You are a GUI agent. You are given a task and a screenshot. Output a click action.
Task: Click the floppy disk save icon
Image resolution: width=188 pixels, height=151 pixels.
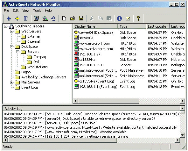(81, 18)
